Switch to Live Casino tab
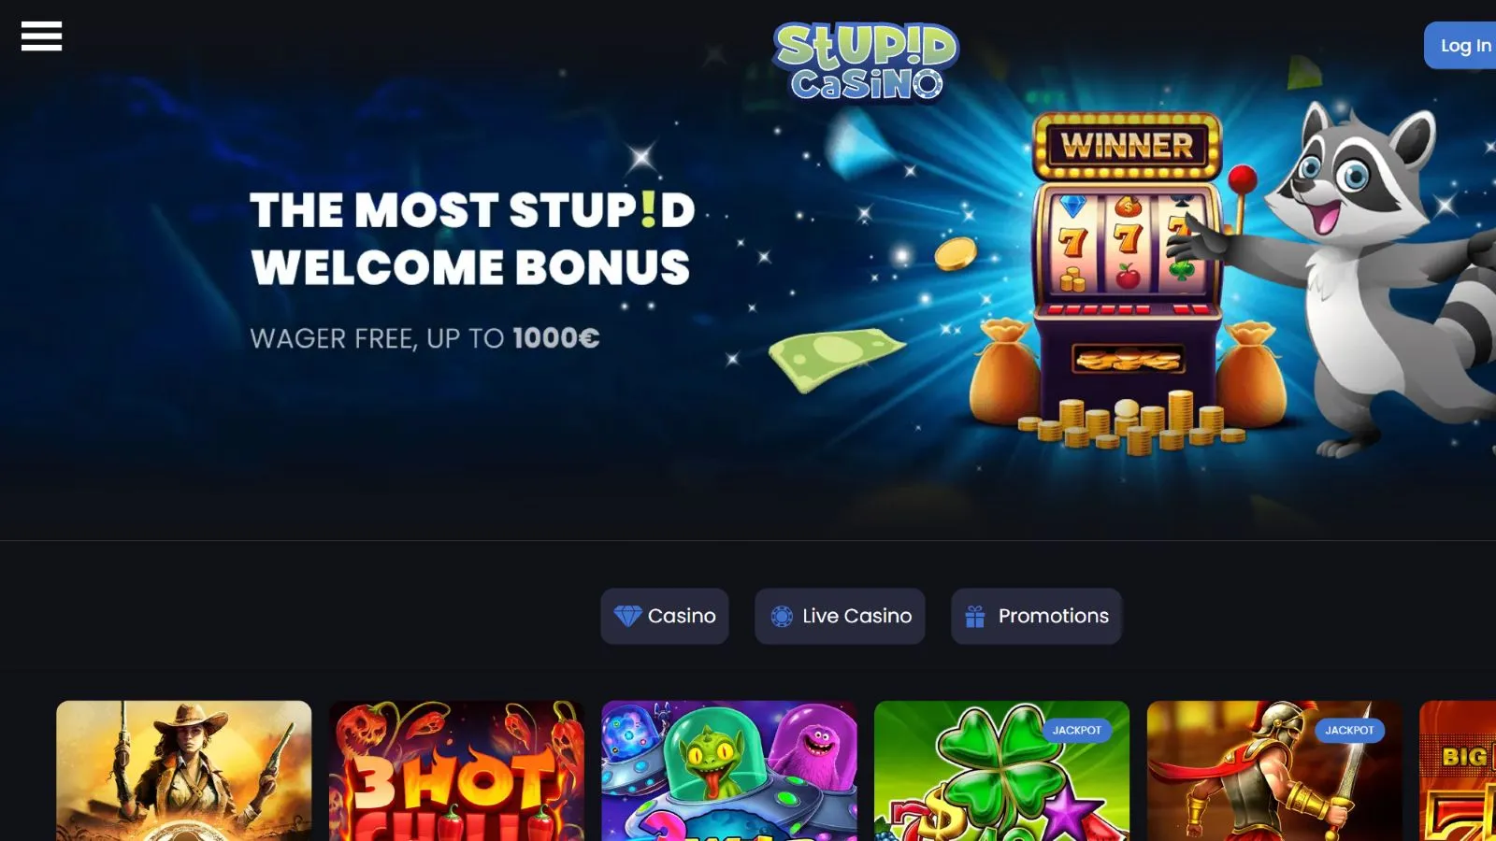The height and width of the screenshot is (841, 1496). tap(840, 616)
